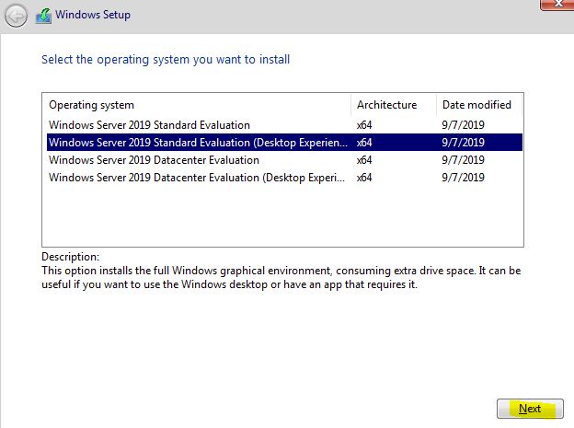Select Standard Evaluation (Desktop Experience) row
Image resolution: width=574 pixels, height=428 pixels.
284,142
